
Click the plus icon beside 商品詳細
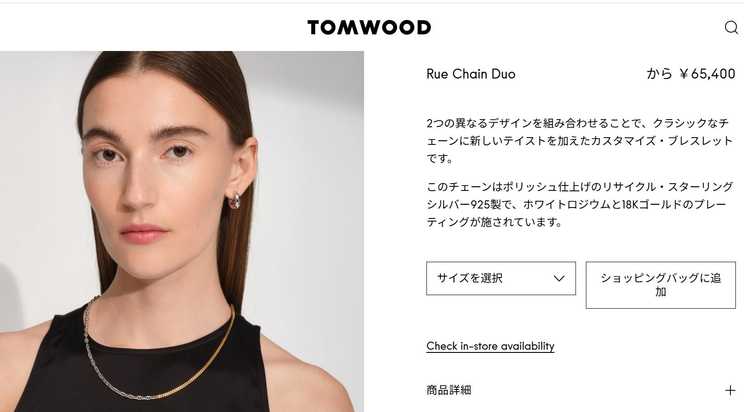(x=730, y=390)
